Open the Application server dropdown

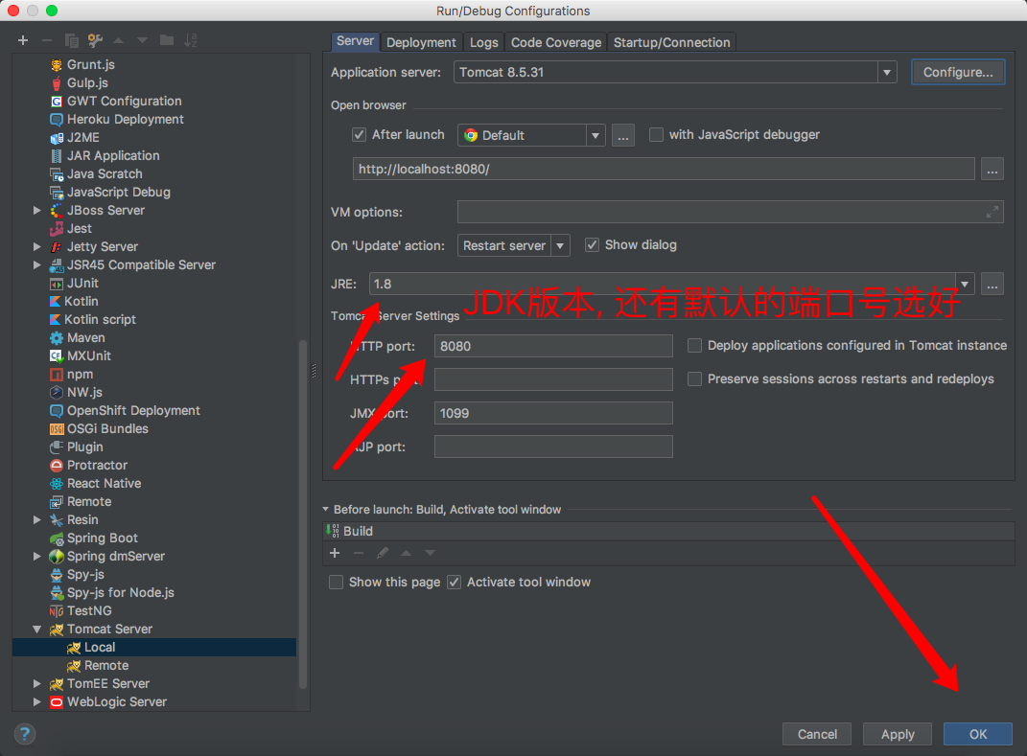[x=887, y=72]
